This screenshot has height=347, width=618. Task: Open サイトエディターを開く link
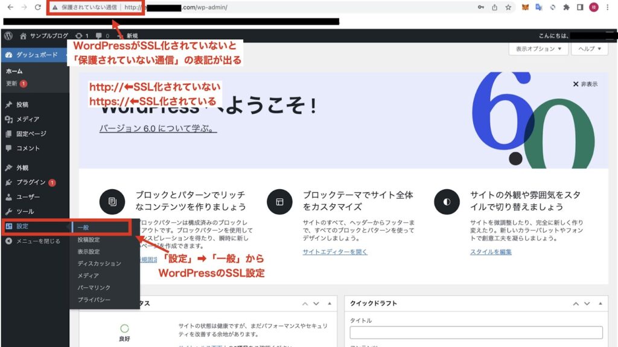click(335, 252)
